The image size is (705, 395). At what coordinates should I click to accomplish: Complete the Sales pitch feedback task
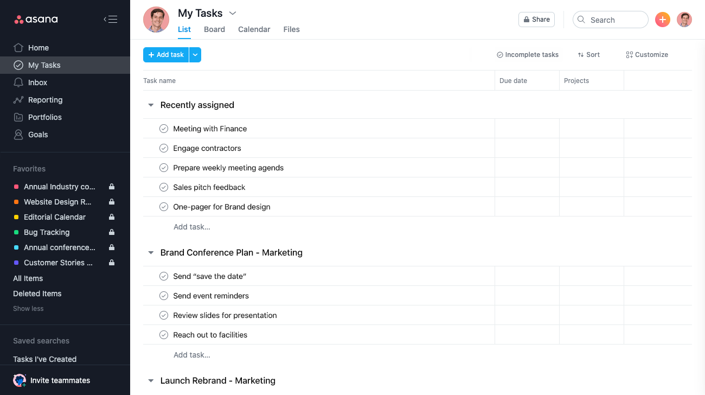coord(164,187)
